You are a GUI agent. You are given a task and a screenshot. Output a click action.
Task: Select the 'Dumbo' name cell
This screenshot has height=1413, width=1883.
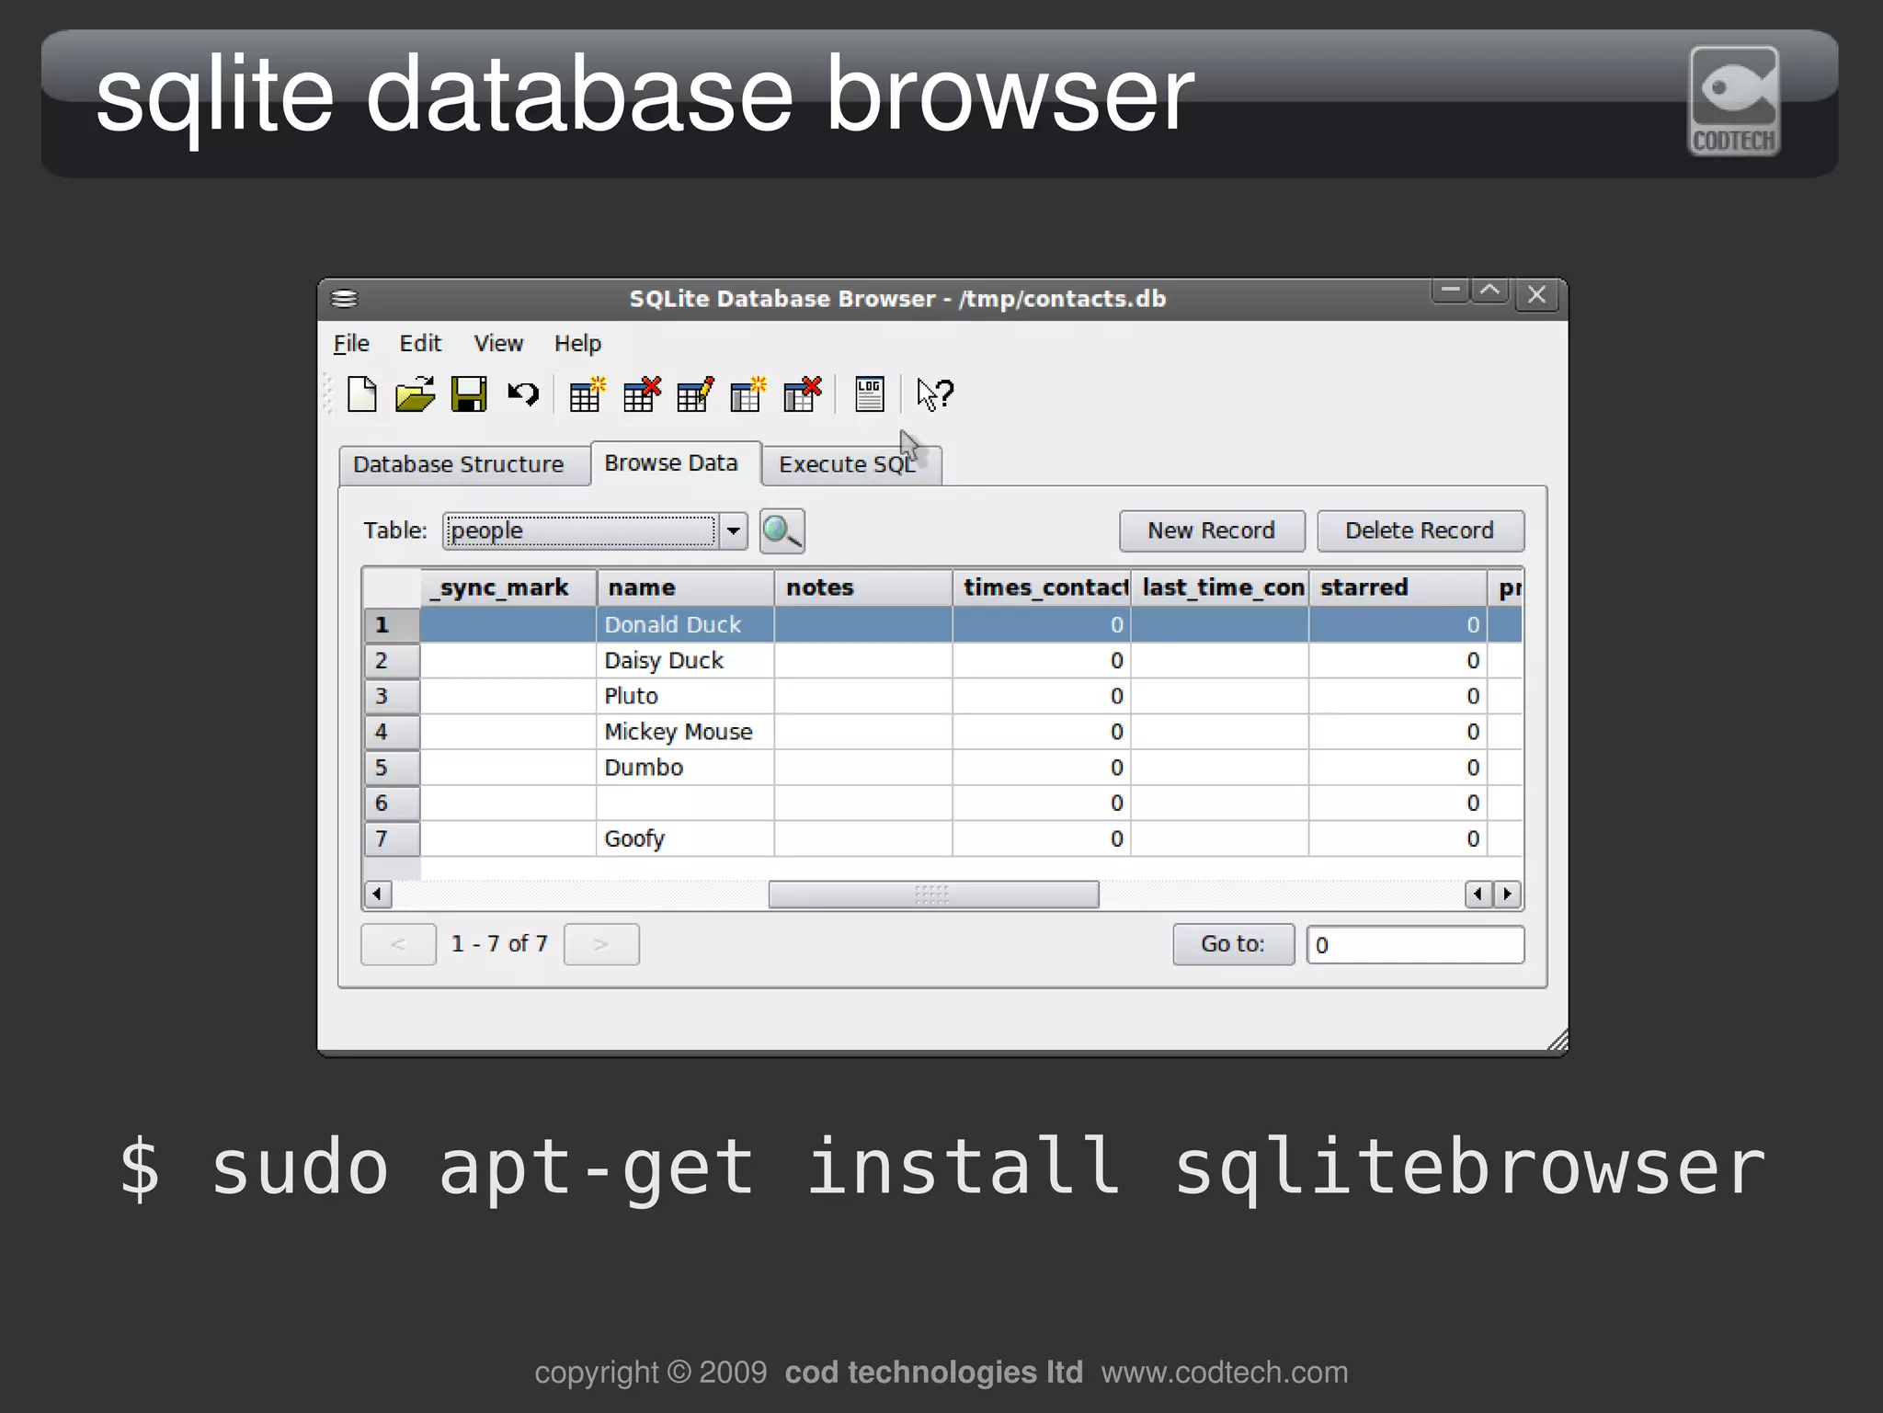click(685, 768)
